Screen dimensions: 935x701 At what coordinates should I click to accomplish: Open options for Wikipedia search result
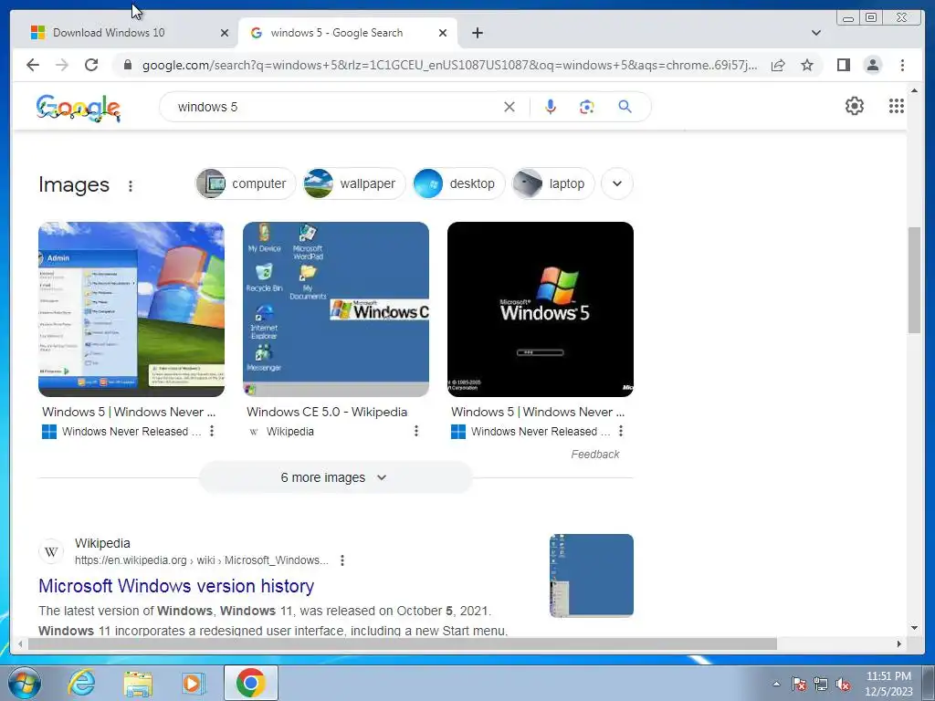click(x=342, y=560)
